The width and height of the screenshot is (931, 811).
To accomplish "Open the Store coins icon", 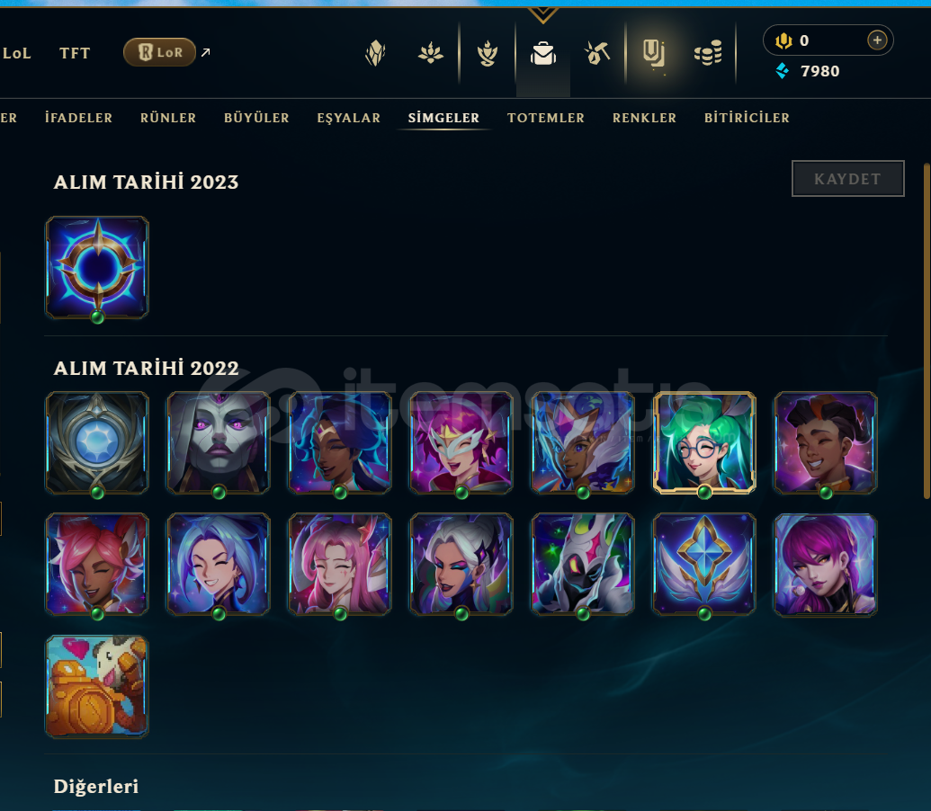I will point(708,53).
